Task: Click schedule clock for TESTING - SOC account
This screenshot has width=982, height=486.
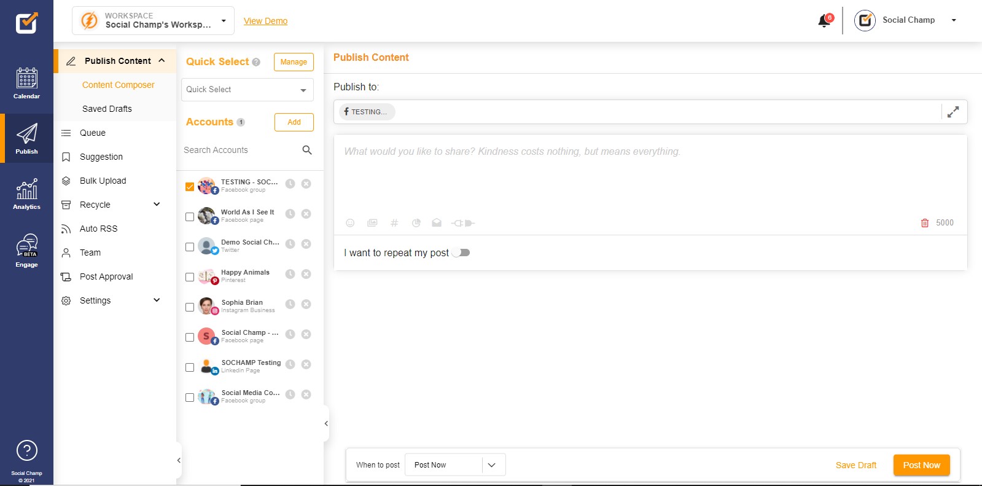Action: click(290, 184)
